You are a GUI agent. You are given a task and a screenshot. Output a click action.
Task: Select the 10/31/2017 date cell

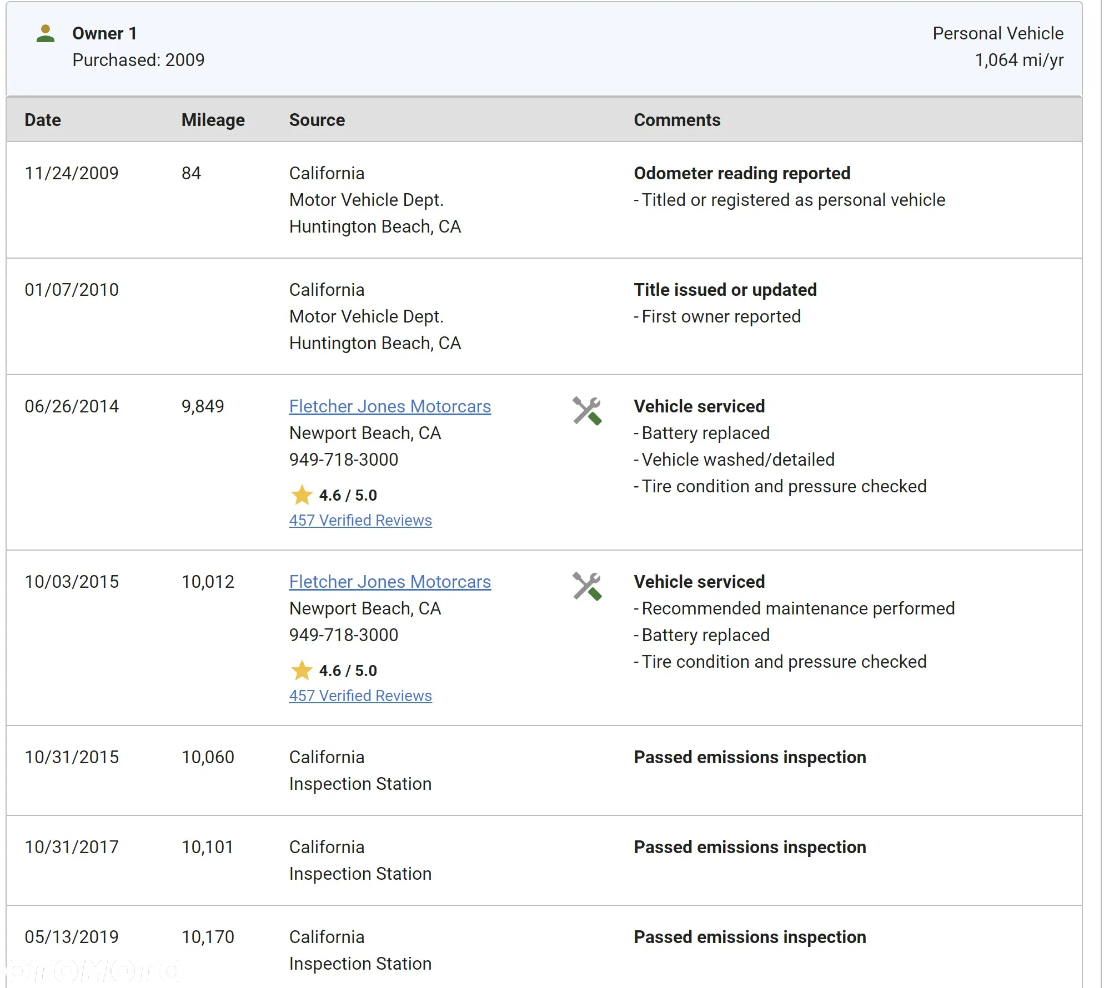click(x=72, y=847)
